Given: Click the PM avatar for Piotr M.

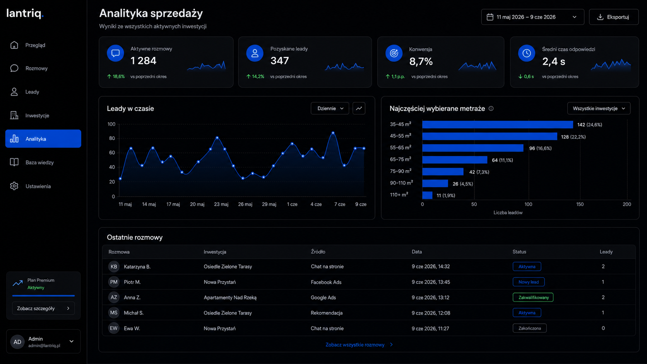Looking at the screenshot, I should coord(114,282).
